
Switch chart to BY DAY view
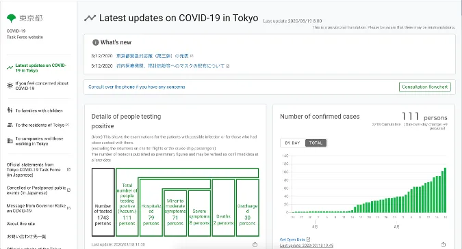[x=292, y=143]
